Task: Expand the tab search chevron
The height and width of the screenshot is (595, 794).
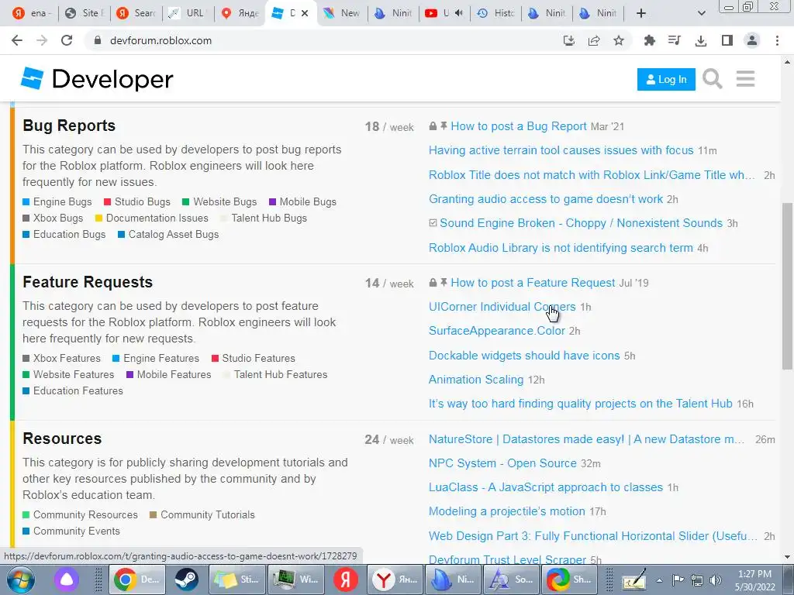Action: [x=701, y=13]
